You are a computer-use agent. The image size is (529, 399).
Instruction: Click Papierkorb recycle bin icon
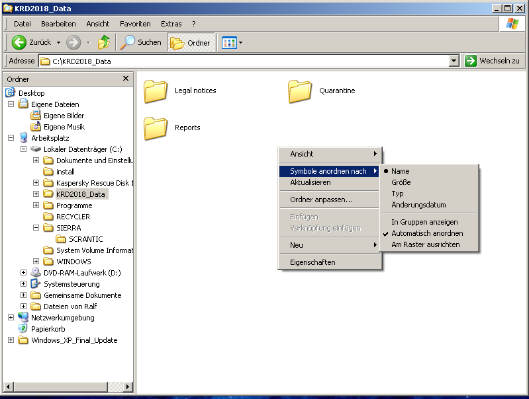23,328
